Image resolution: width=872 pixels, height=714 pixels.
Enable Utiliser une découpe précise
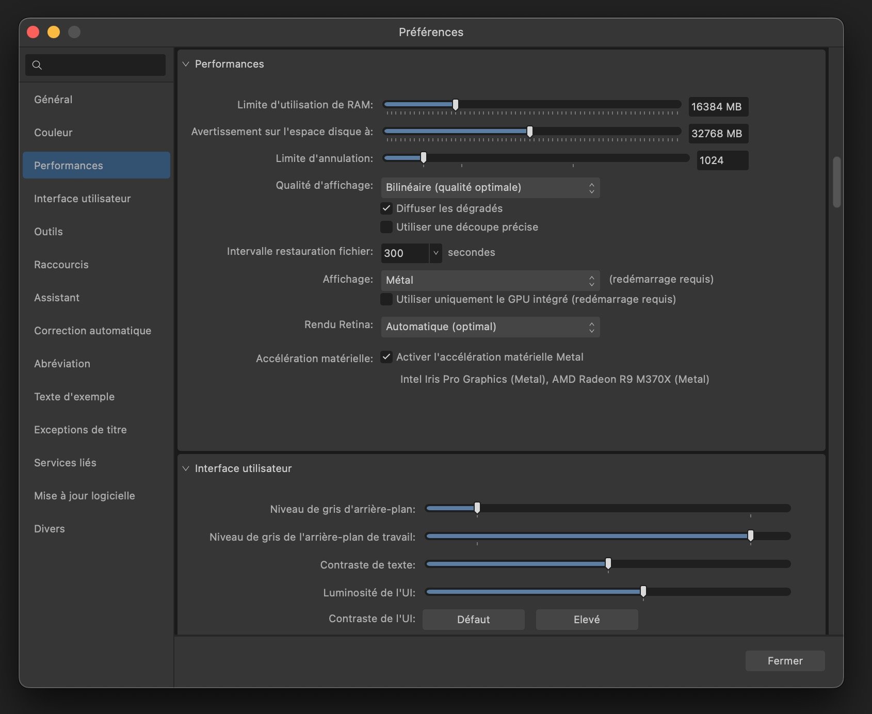pyautogui.click(x=386, y=227)
